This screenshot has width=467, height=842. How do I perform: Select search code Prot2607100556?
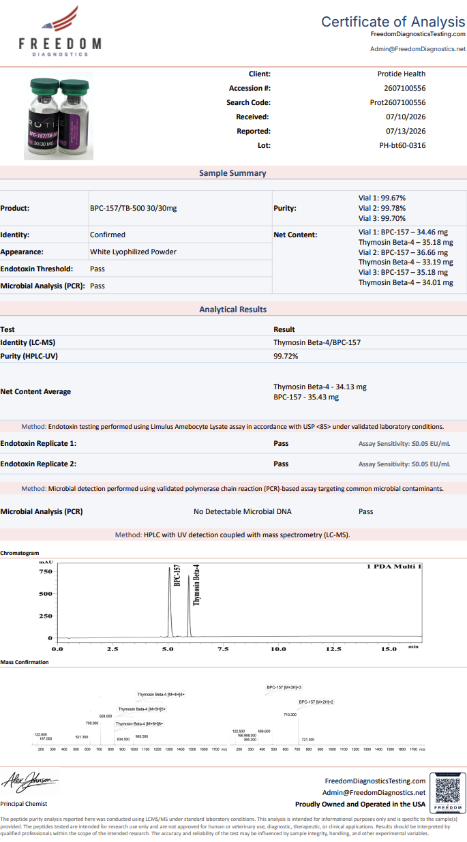click(x=398, y=102)
